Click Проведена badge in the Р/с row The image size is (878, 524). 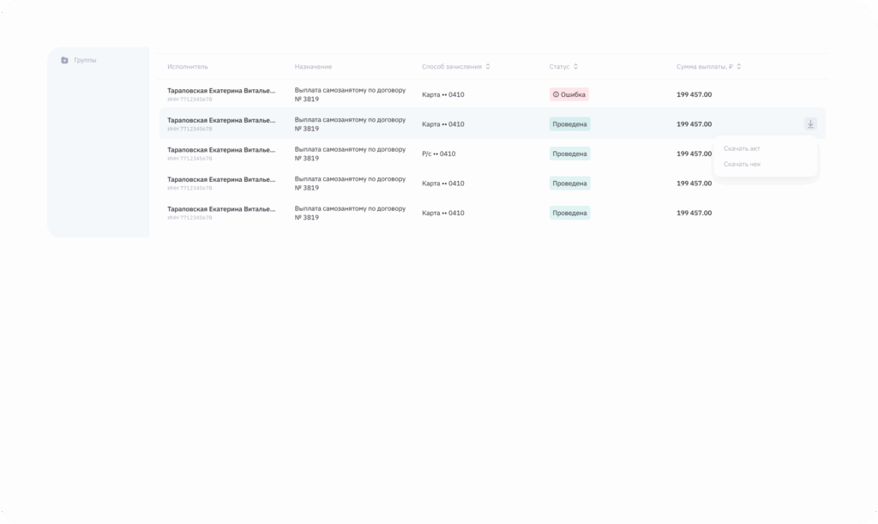pos(569,154)
